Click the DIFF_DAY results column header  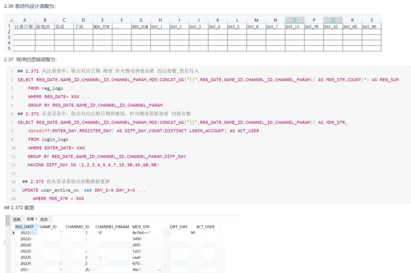tap(179, 227)
